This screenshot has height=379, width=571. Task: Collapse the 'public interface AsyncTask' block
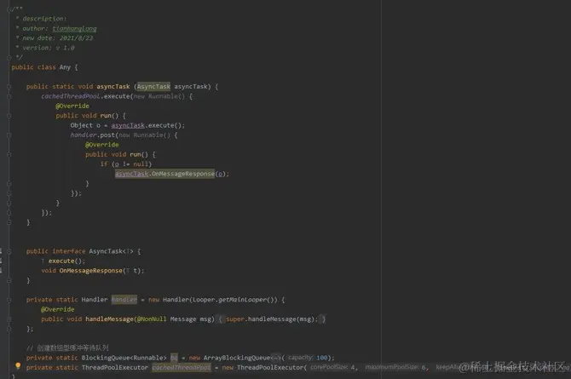point(9,251)
